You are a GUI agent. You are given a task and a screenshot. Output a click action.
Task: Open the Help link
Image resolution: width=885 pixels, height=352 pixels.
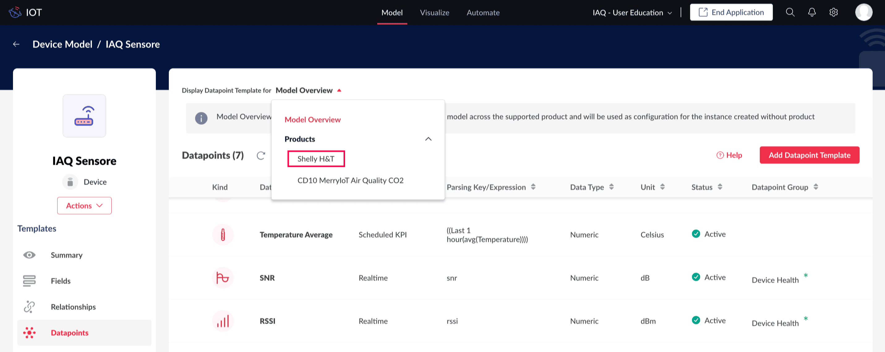click(729, 155)
